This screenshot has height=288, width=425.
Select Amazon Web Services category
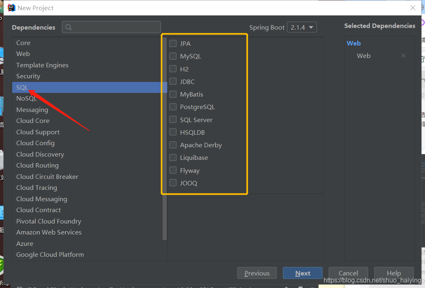(x=90, y=232)
